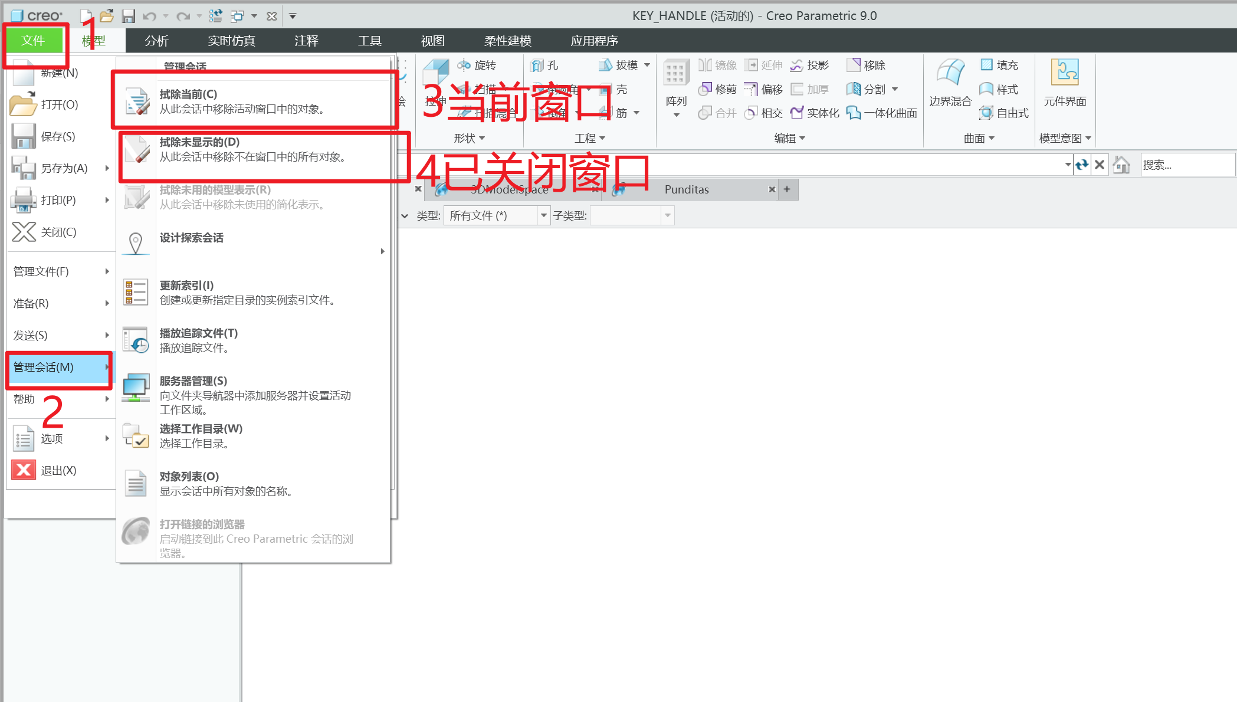The width and height of the screenshot is (1237, 702).
Task: Click the undo arrow icon
Action: coord(149,16)
